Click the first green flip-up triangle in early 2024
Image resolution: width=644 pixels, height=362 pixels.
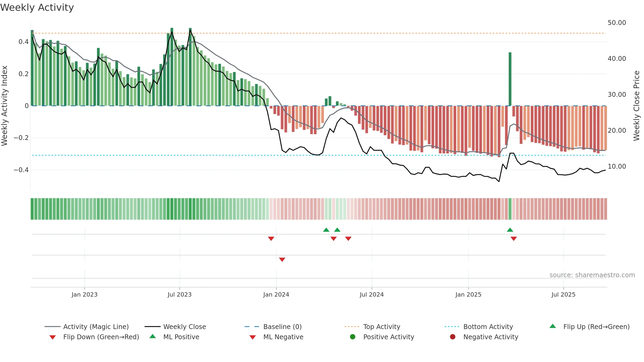(326, 230)
